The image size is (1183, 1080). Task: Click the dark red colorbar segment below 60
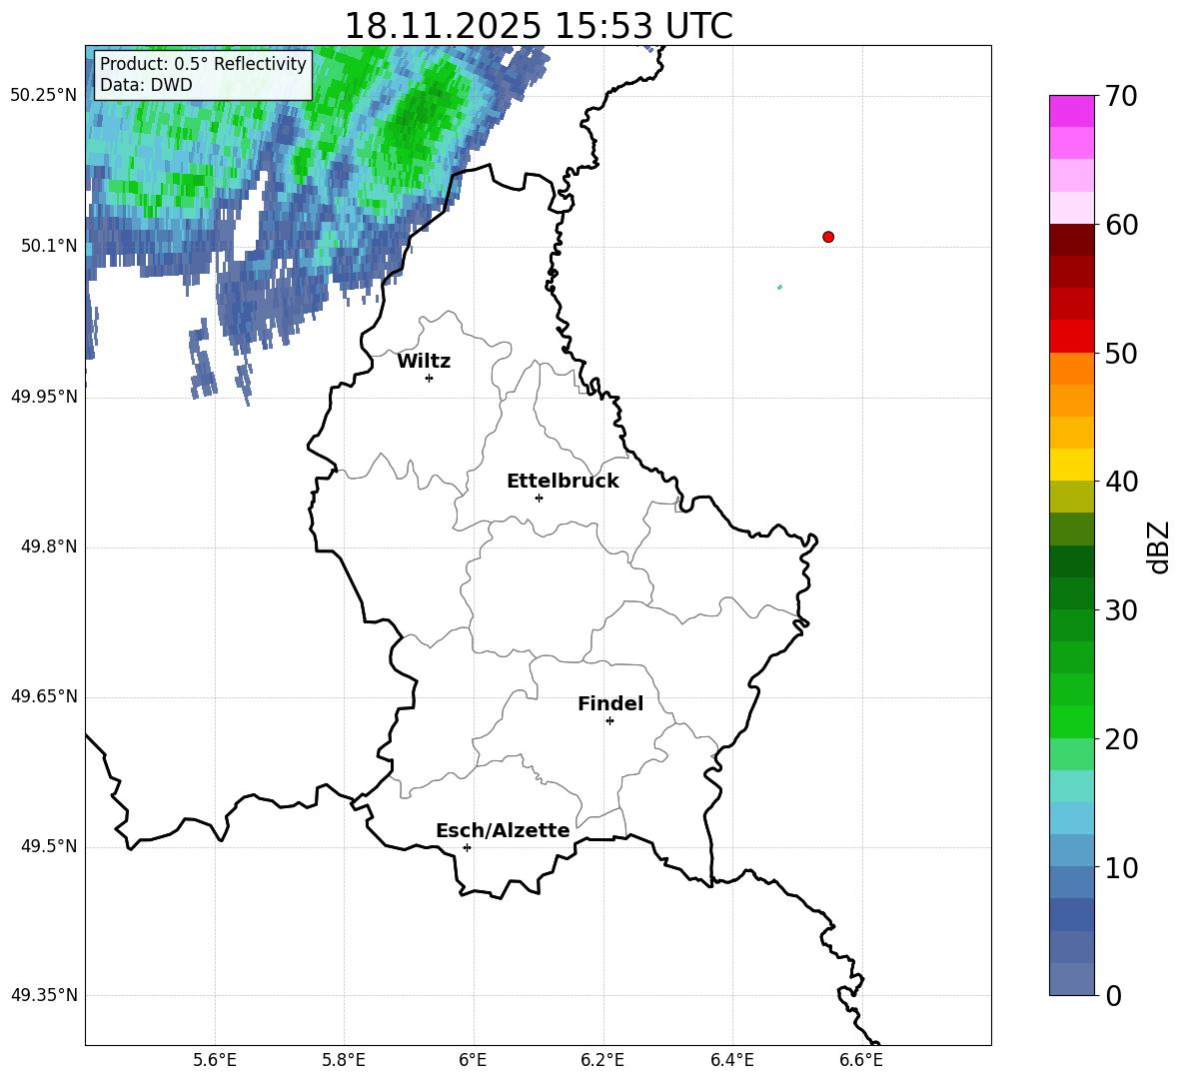pos(1071,240)
